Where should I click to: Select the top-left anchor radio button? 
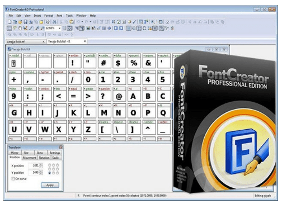point(50,165)
